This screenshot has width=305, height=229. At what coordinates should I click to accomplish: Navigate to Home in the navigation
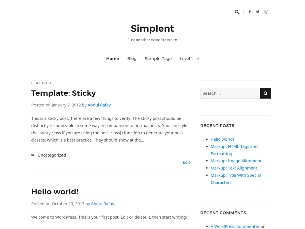[x=112, y=59]
